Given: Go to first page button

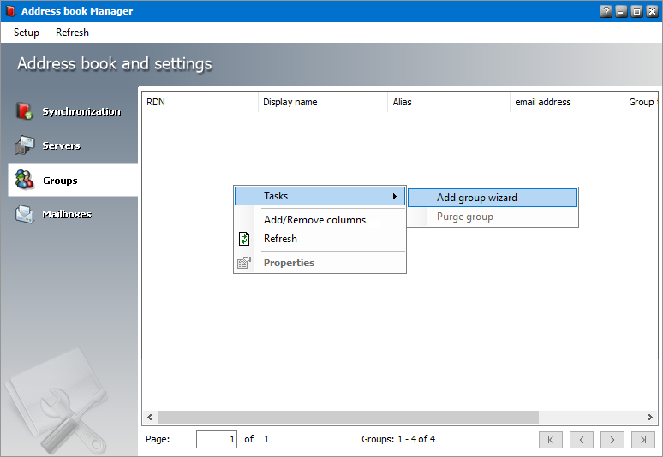Looking at the screenshot, I should [x=551, y=440].
